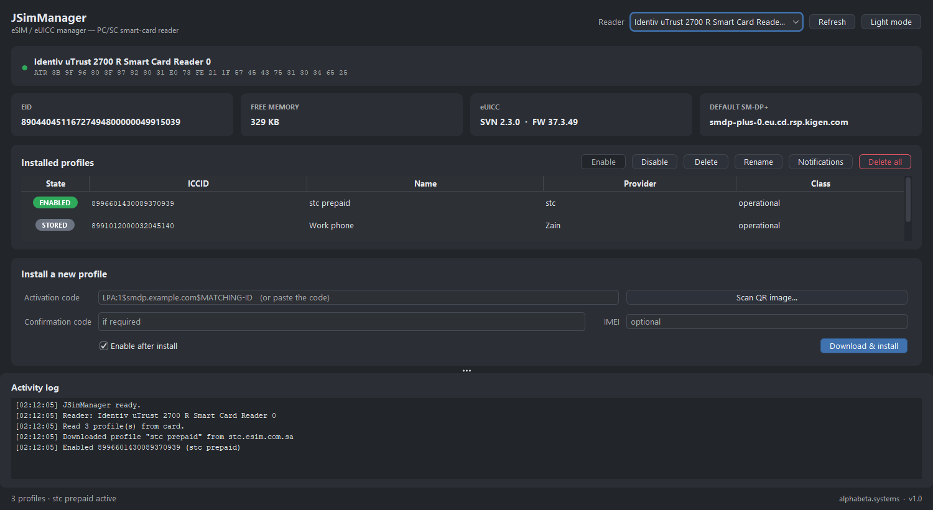Click the Rename profile button
The height and width of the screenshot is (510, 933).
[758, 162]
